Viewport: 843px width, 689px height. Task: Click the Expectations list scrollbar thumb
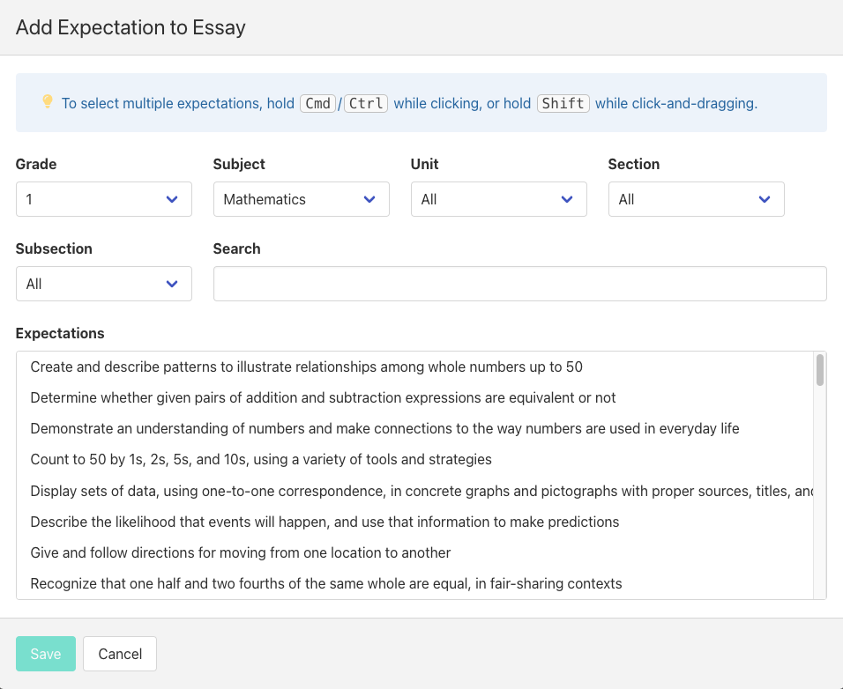click(x=820, y=370)
